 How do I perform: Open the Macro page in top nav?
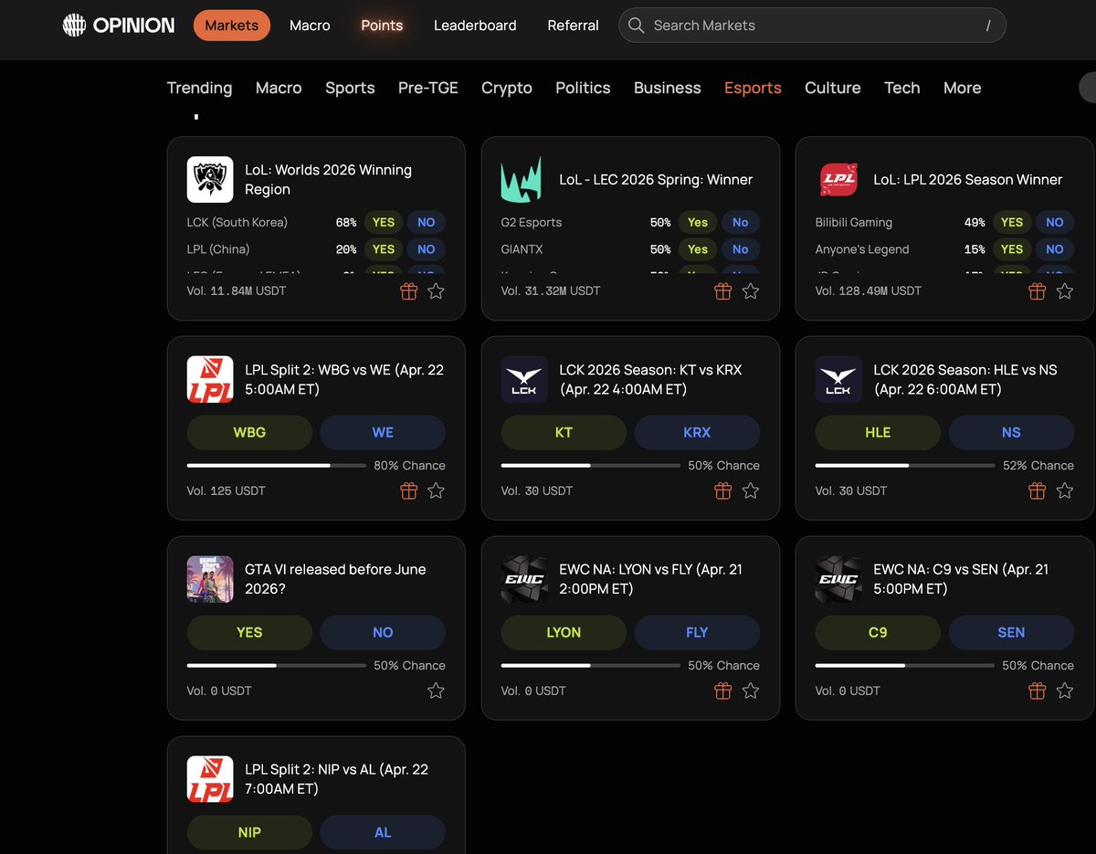(x=310, y=26)
